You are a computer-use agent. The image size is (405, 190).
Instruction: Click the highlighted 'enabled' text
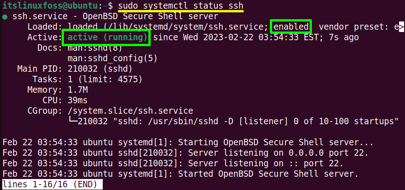coord(291,26)
